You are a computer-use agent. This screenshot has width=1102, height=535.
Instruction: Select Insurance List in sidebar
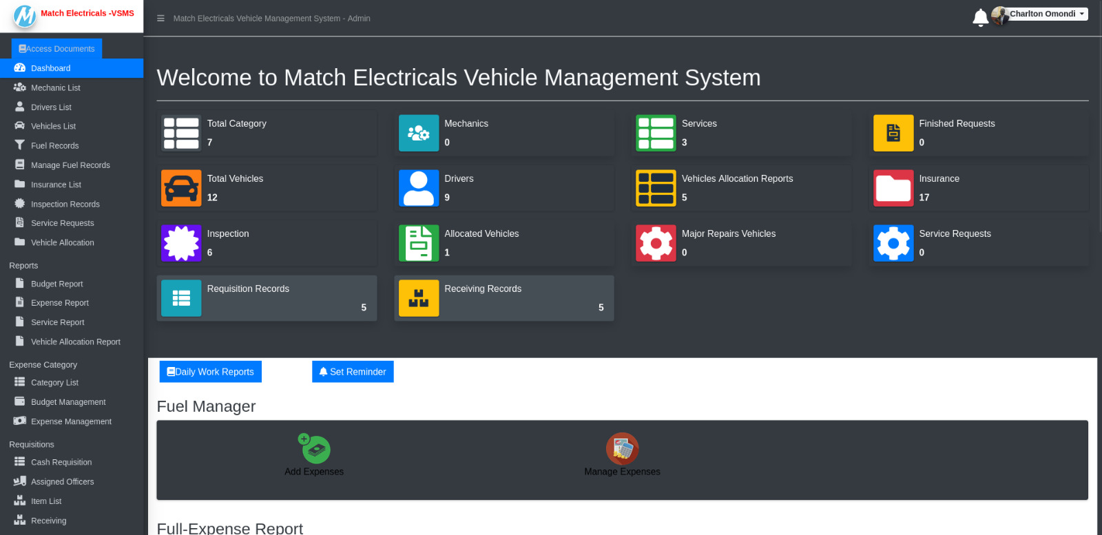coord(72,185)
